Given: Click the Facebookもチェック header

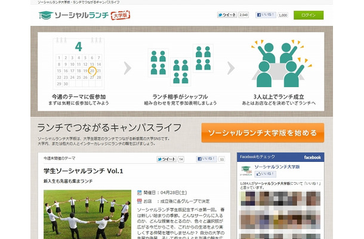Looking at the screenshot, I should [257, 157].
